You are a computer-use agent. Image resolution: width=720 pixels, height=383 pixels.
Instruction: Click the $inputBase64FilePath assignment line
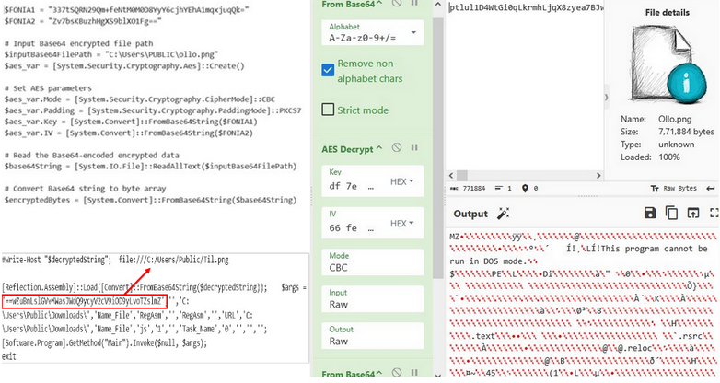111,54
